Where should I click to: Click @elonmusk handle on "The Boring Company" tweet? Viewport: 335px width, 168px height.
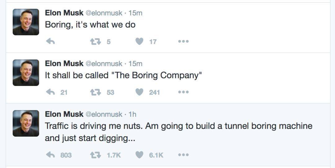(x=104, y=64)
